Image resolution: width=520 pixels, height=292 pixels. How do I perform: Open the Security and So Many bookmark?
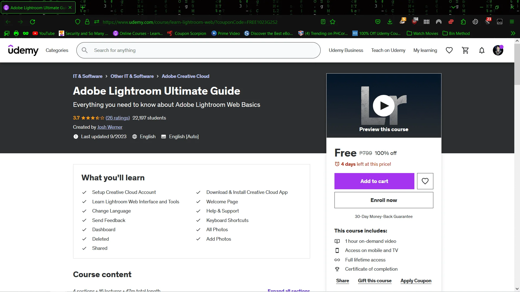tap(83, 33)
